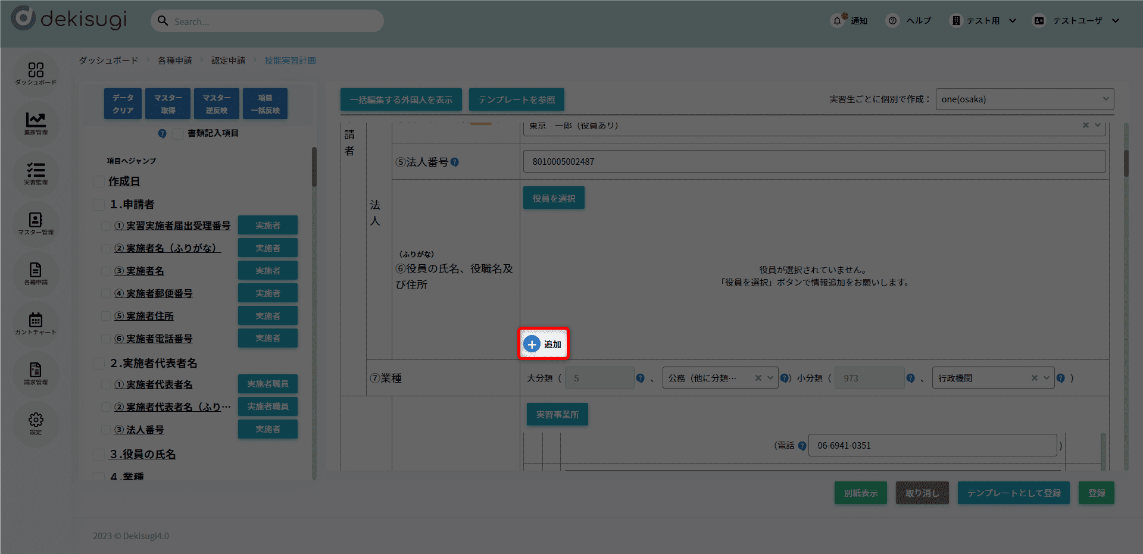Open the Gantt chart calendar icon
This screenshot has height=554, width=1143.
(x=36, y=323)
